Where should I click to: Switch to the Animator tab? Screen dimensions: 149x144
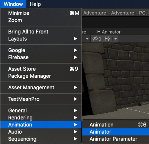(108, 32)
